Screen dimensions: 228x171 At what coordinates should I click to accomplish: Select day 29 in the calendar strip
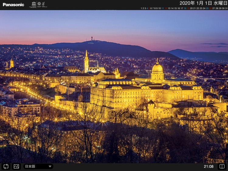(220, 8)
